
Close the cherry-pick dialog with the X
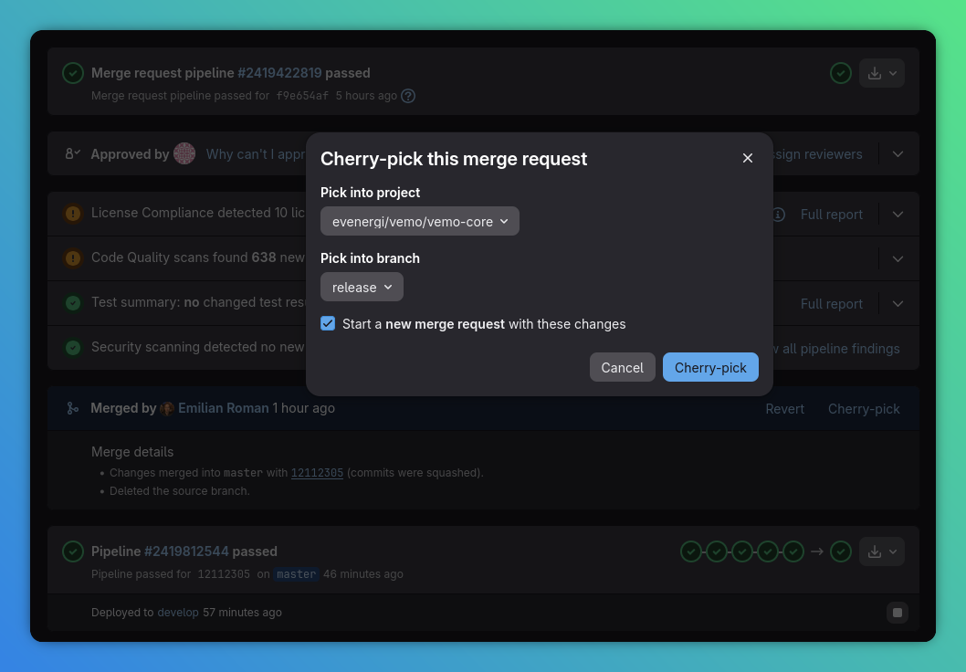[x=748, y=158]
